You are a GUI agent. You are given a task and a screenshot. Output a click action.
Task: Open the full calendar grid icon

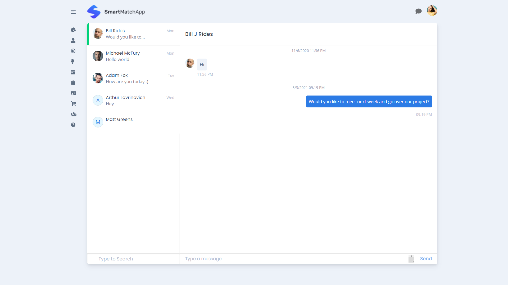click(x=73, y=83)
